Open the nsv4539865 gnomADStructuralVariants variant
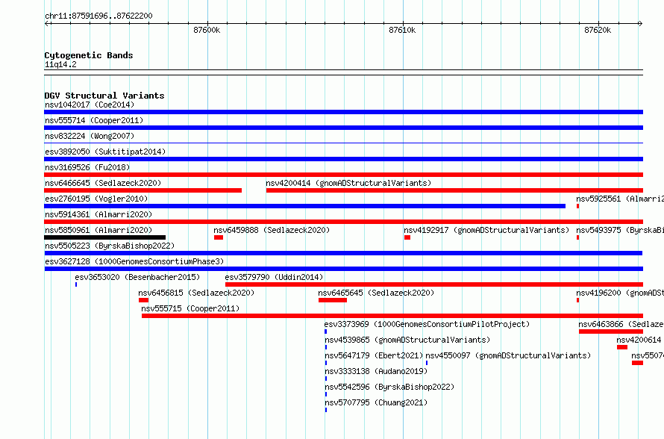This screenshot has width=664, height=439. 325,347
